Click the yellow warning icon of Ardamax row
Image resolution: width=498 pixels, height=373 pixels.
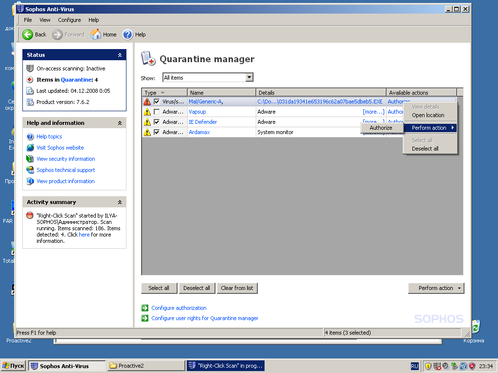(147, 132)
